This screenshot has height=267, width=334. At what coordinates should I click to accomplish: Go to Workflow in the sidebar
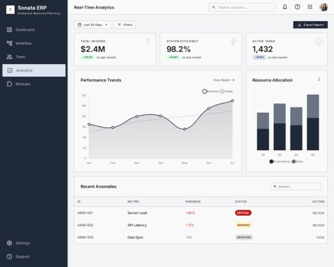pyautogui.click(x=34, y=43)
